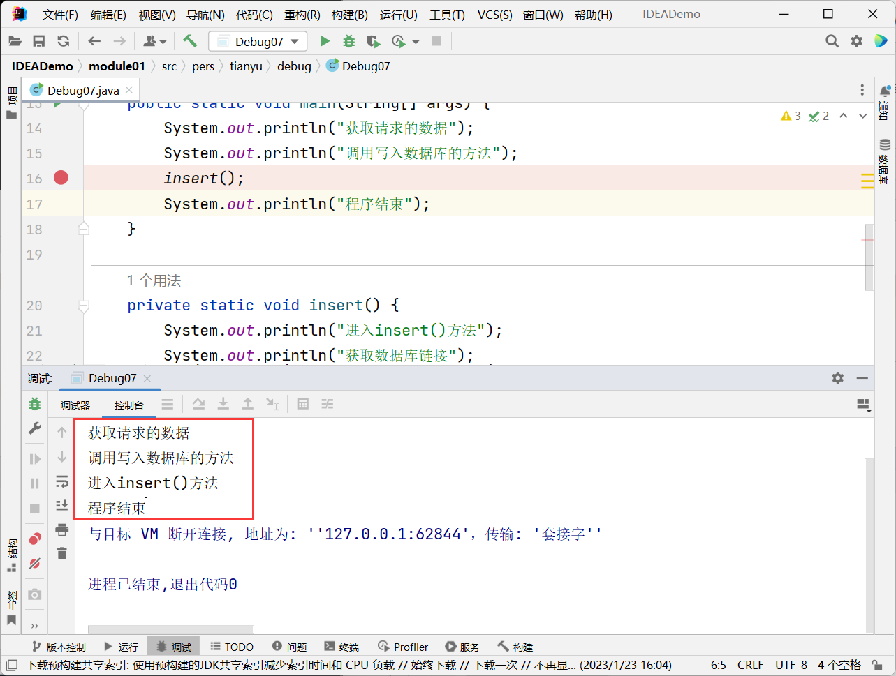
Task: Click the run to cursor icon
Action: 272,404
